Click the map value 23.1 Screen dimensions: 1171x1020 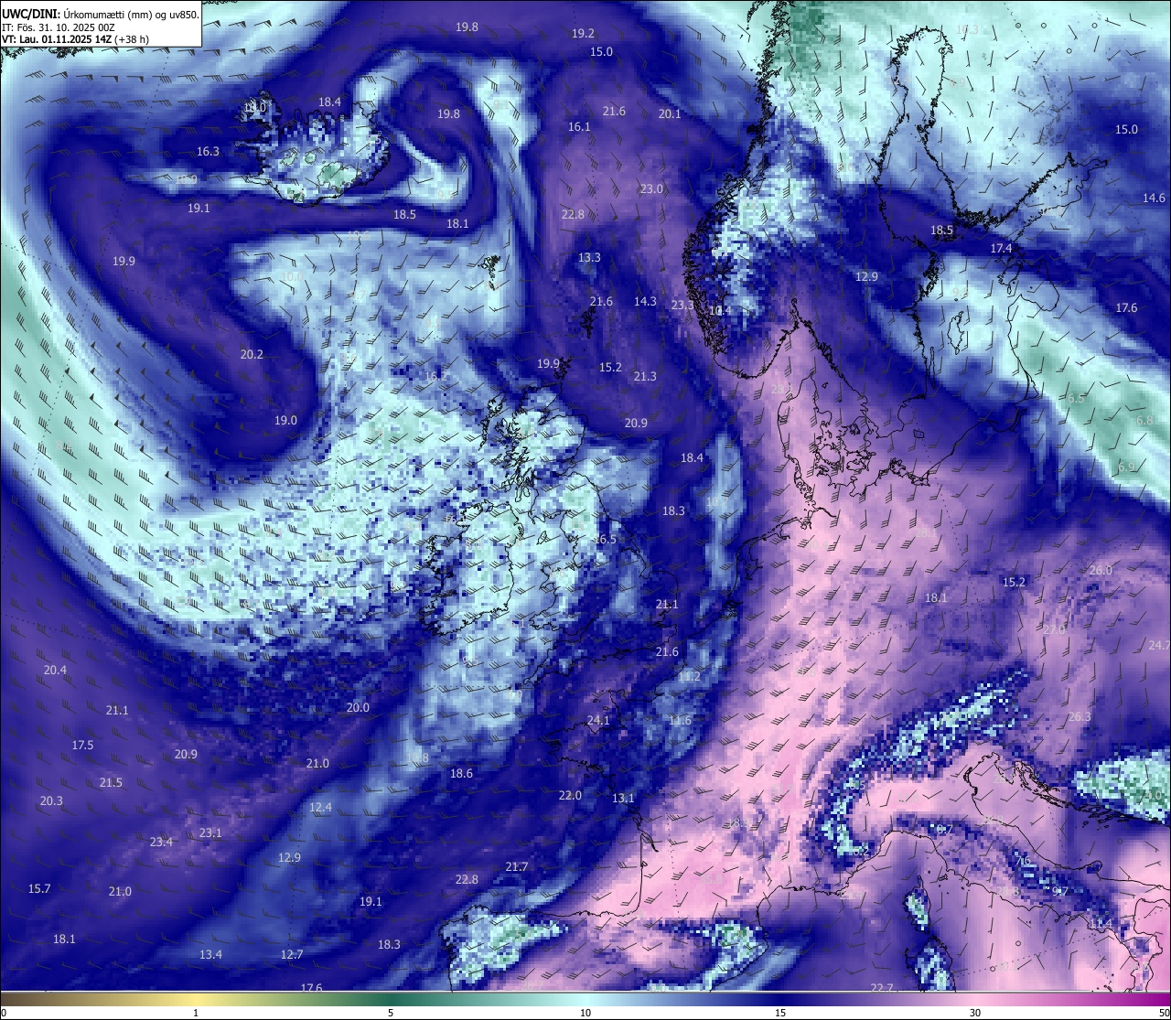point(210,832)
